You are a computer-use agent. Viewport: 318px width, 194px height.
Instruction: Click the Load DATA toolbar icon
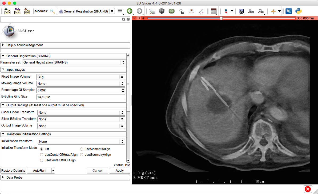coord(7,11)
